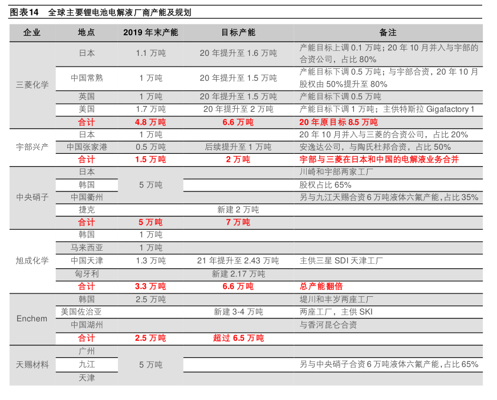Click the 地点 column header

(x=87, y=32)
